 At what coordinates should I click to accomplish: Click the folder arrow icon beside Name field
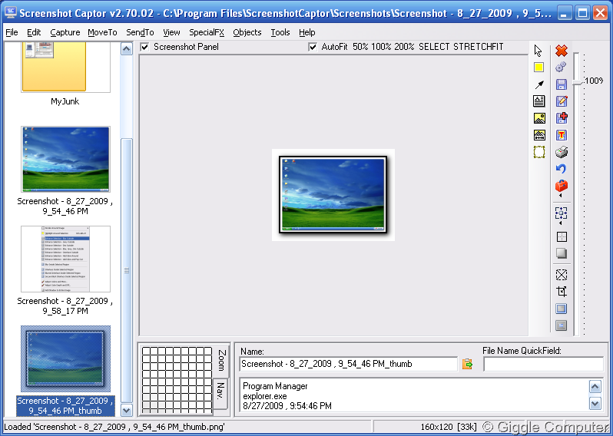(x=467, y=364)
